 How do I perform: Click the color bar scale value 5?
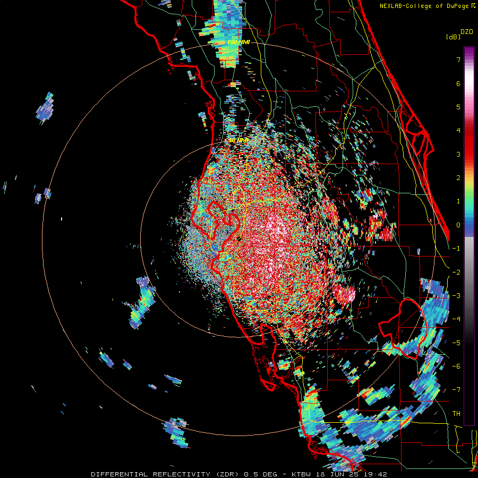tap(458, 107)
